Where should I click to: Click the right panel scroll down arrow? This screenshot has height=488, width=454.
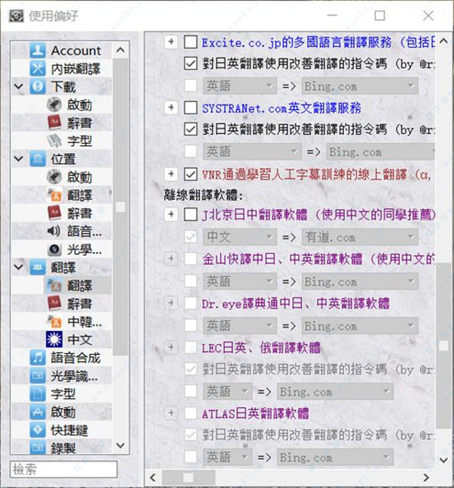[x=443, y=460]
